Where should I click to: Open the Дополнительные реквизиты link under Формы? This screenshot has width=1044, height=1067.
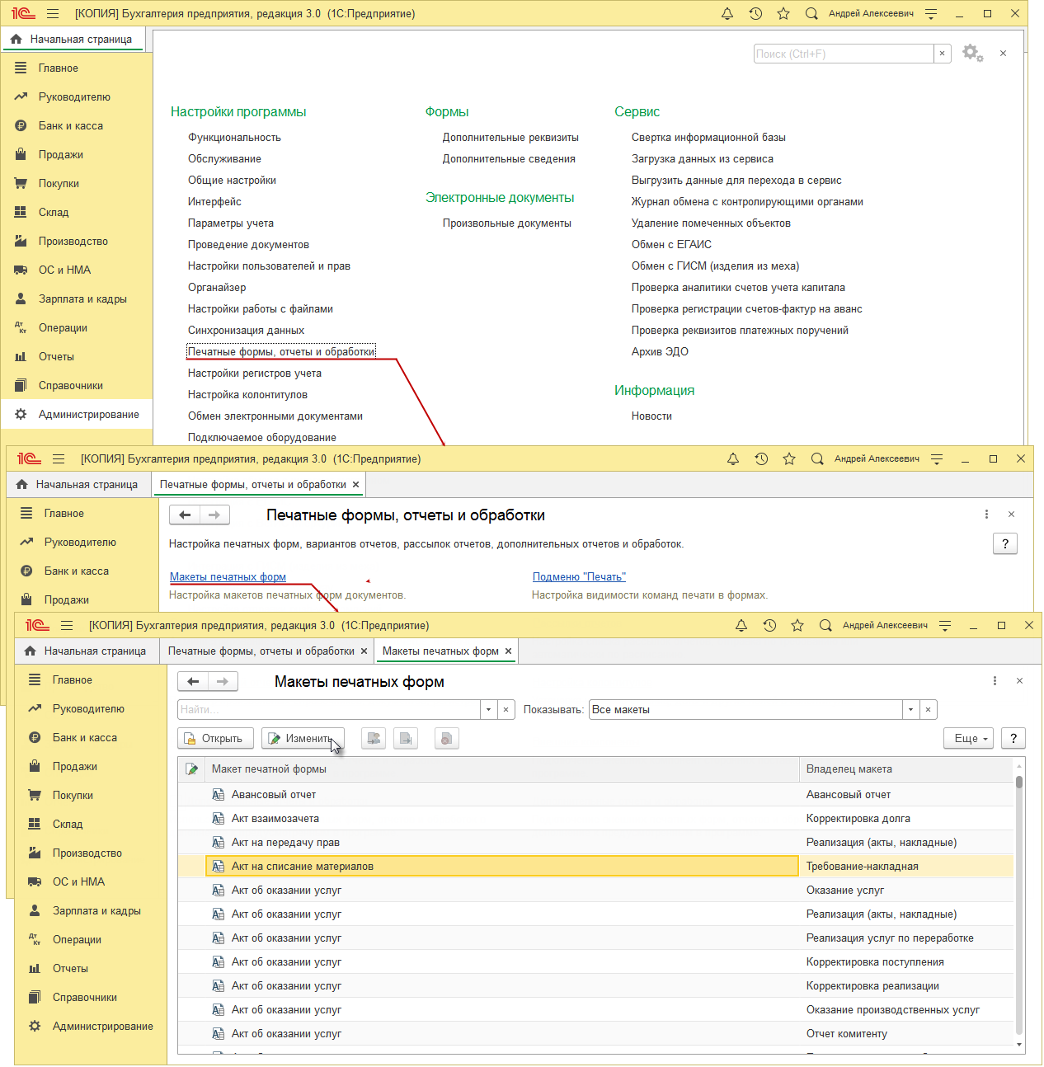(x=510, y=137)
